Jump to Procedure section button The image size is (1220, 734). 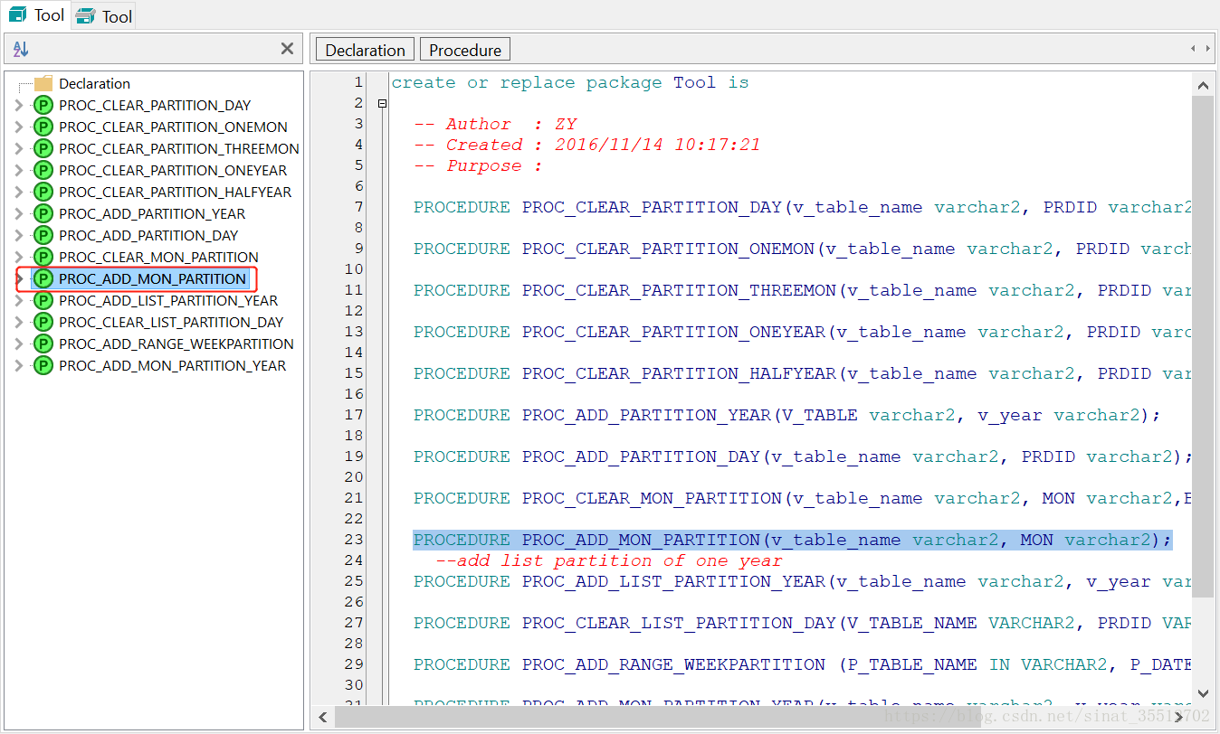(x=465, y=50)
